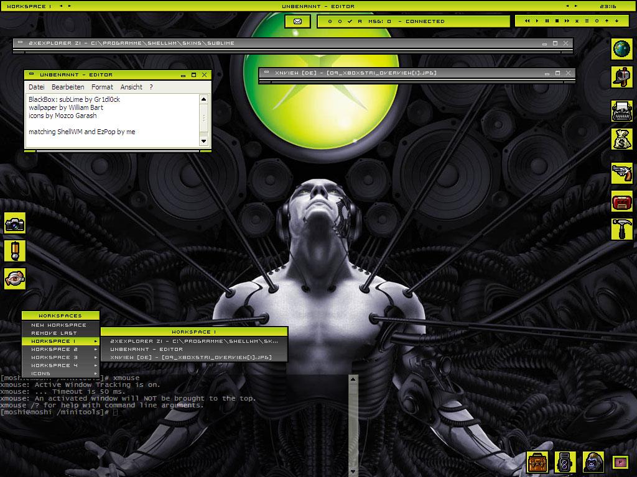Open the Datei menu in the Editor

(37, 87)
